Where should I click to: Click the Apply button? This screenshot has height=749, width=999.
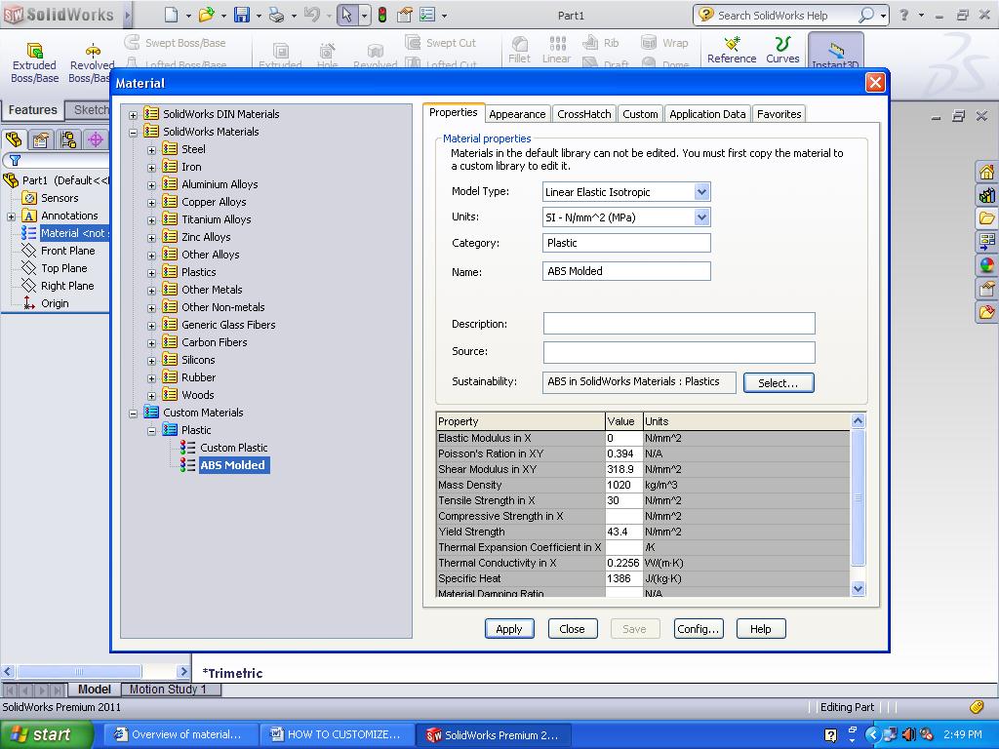(x=509, y=629)
